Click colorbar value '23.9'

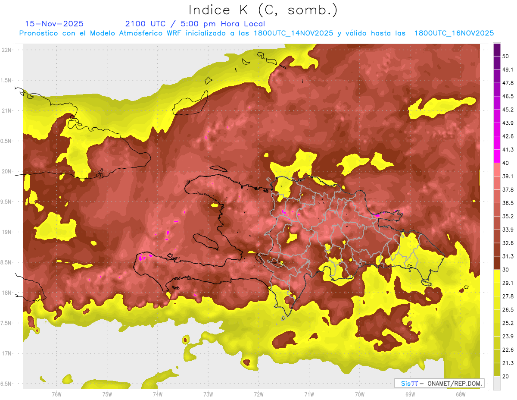(x=508, y=336)
